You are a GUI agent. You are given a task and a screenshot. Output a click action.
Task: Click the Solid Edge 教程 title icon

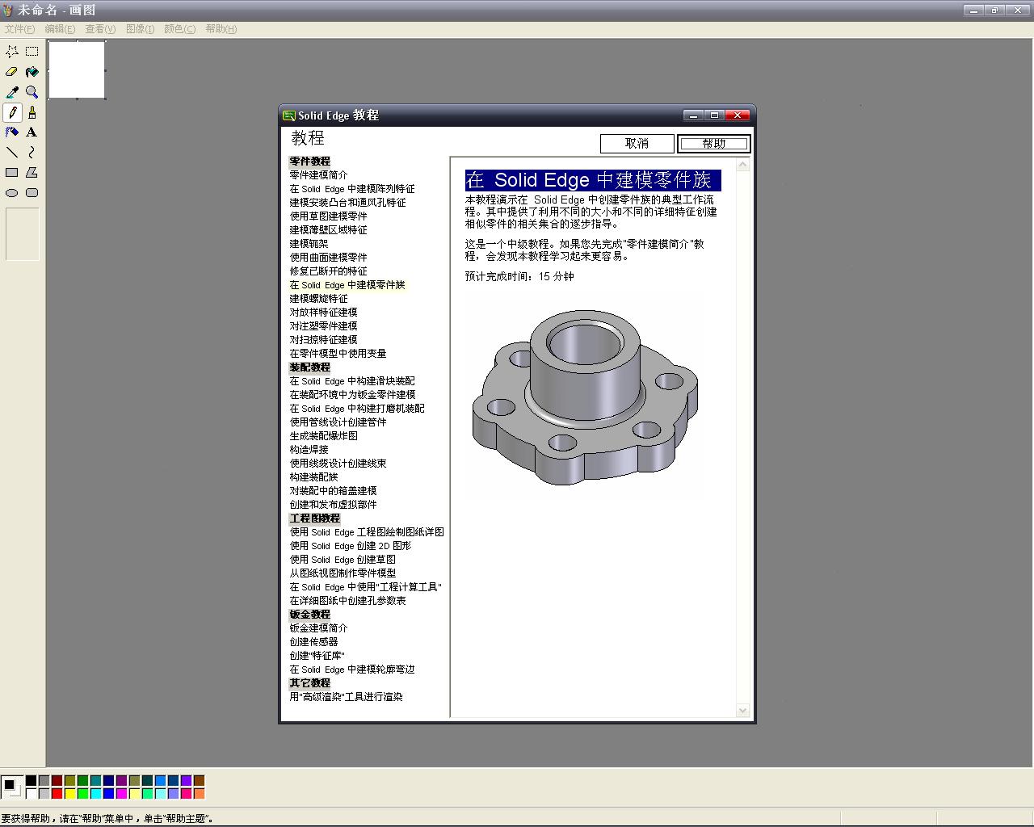[288, 115]
